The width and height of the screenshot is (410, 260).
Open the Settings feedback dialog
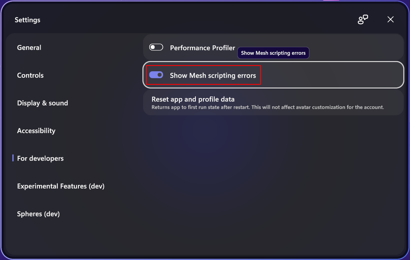pyautogui.click(x=363, y=19)
